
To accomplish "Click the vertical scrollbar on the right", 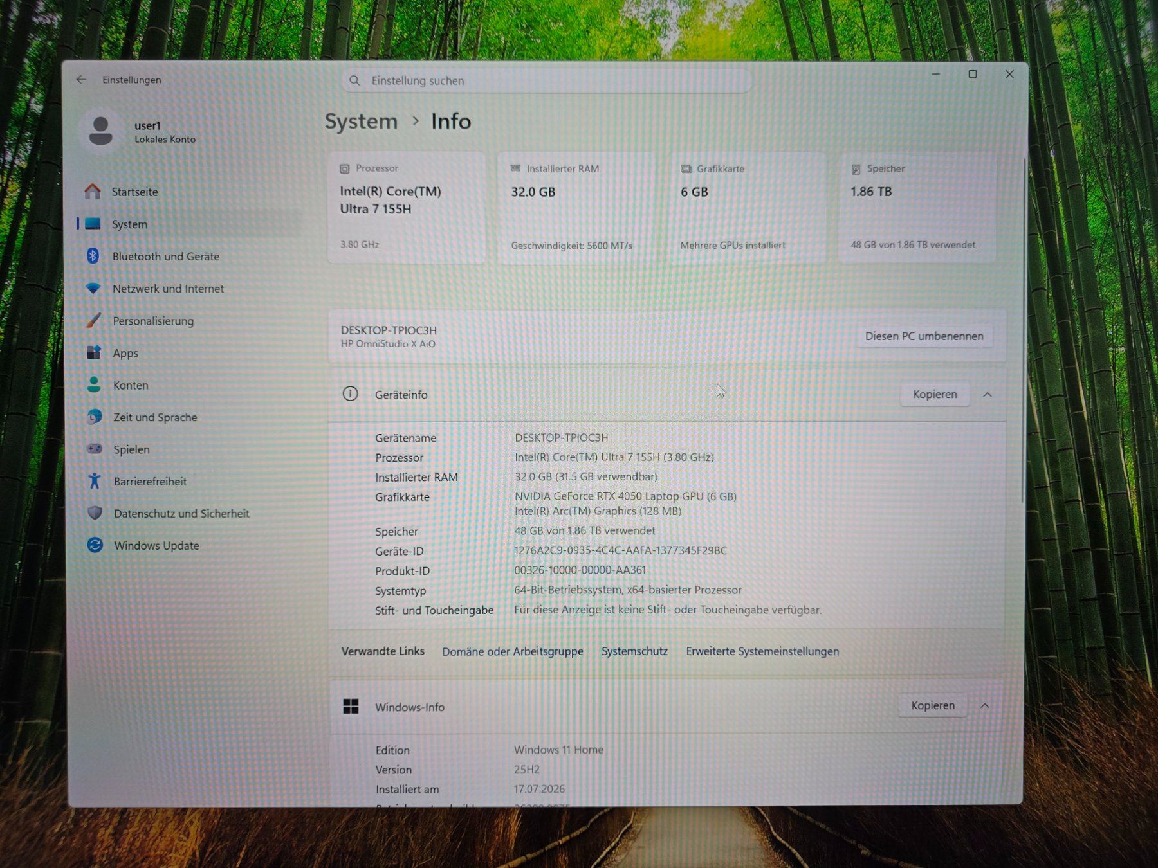I will pyautogui.click(x=1024, y=331).
